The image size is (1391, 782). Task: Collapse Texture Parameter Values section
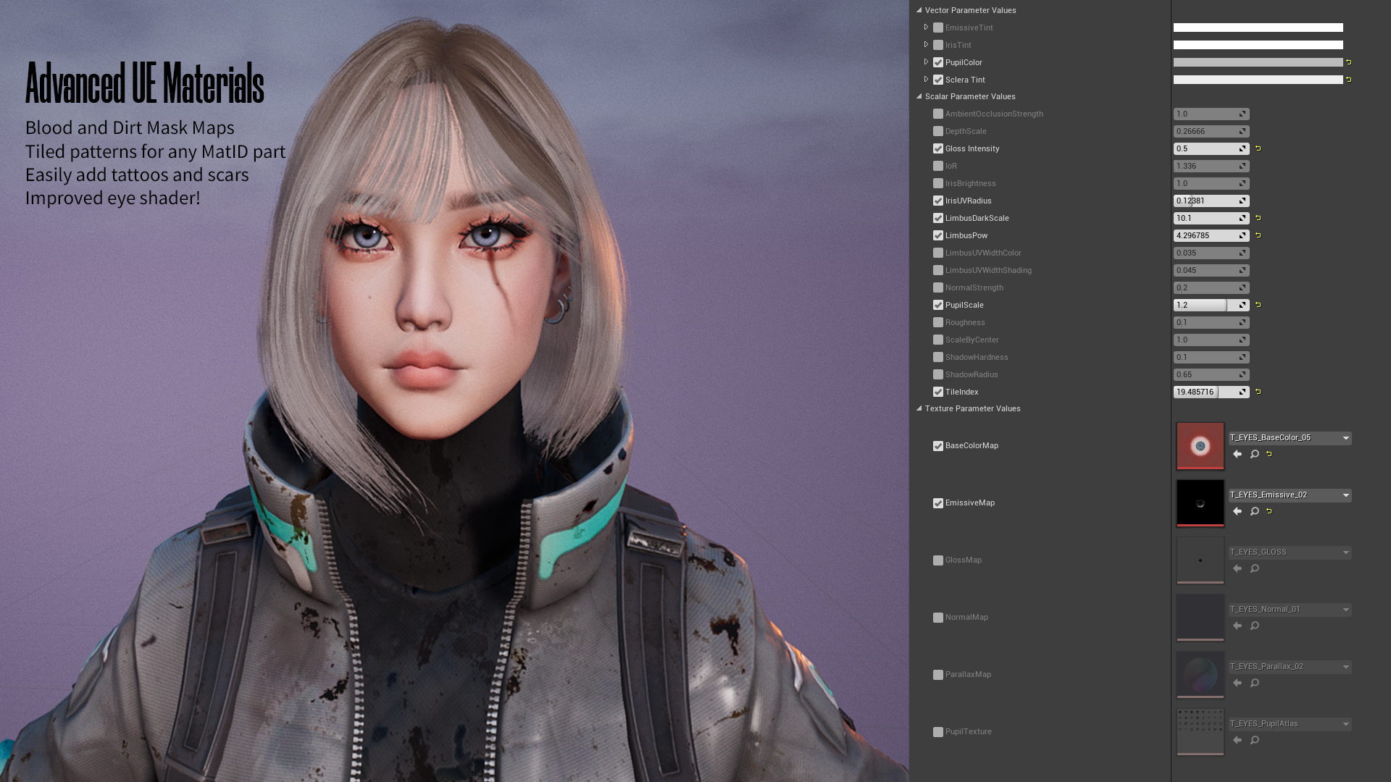tap(919, 408)
